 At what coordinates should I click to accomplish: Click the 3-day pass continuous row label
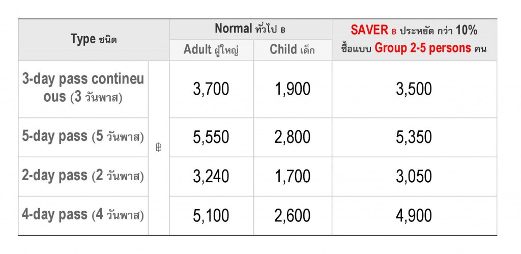(x=83, y=89)
